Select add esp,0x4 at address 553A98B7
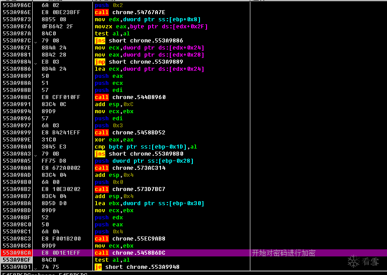Screen dimensions: 387x275 [114, 196]
